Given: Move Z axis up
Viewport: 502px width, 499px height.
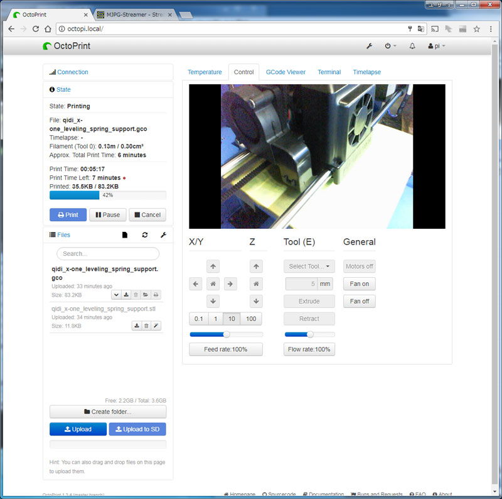Looking at the screenshot, I should point(256,266).
